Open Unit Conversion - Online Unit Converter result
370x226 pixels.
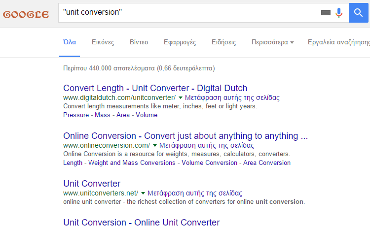click(142, 222)
